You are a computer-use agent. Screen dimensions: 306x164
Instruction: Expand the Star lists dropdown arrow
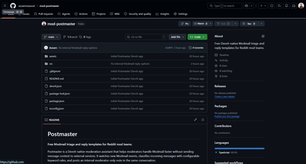pyautogui.click(x=261, y=23)
